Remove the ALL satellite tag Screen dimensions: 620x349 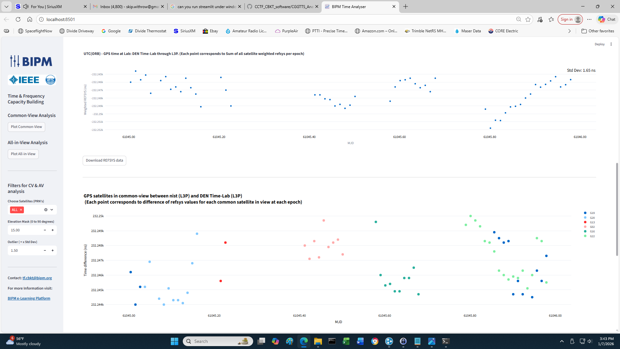(x=21, y=210)
